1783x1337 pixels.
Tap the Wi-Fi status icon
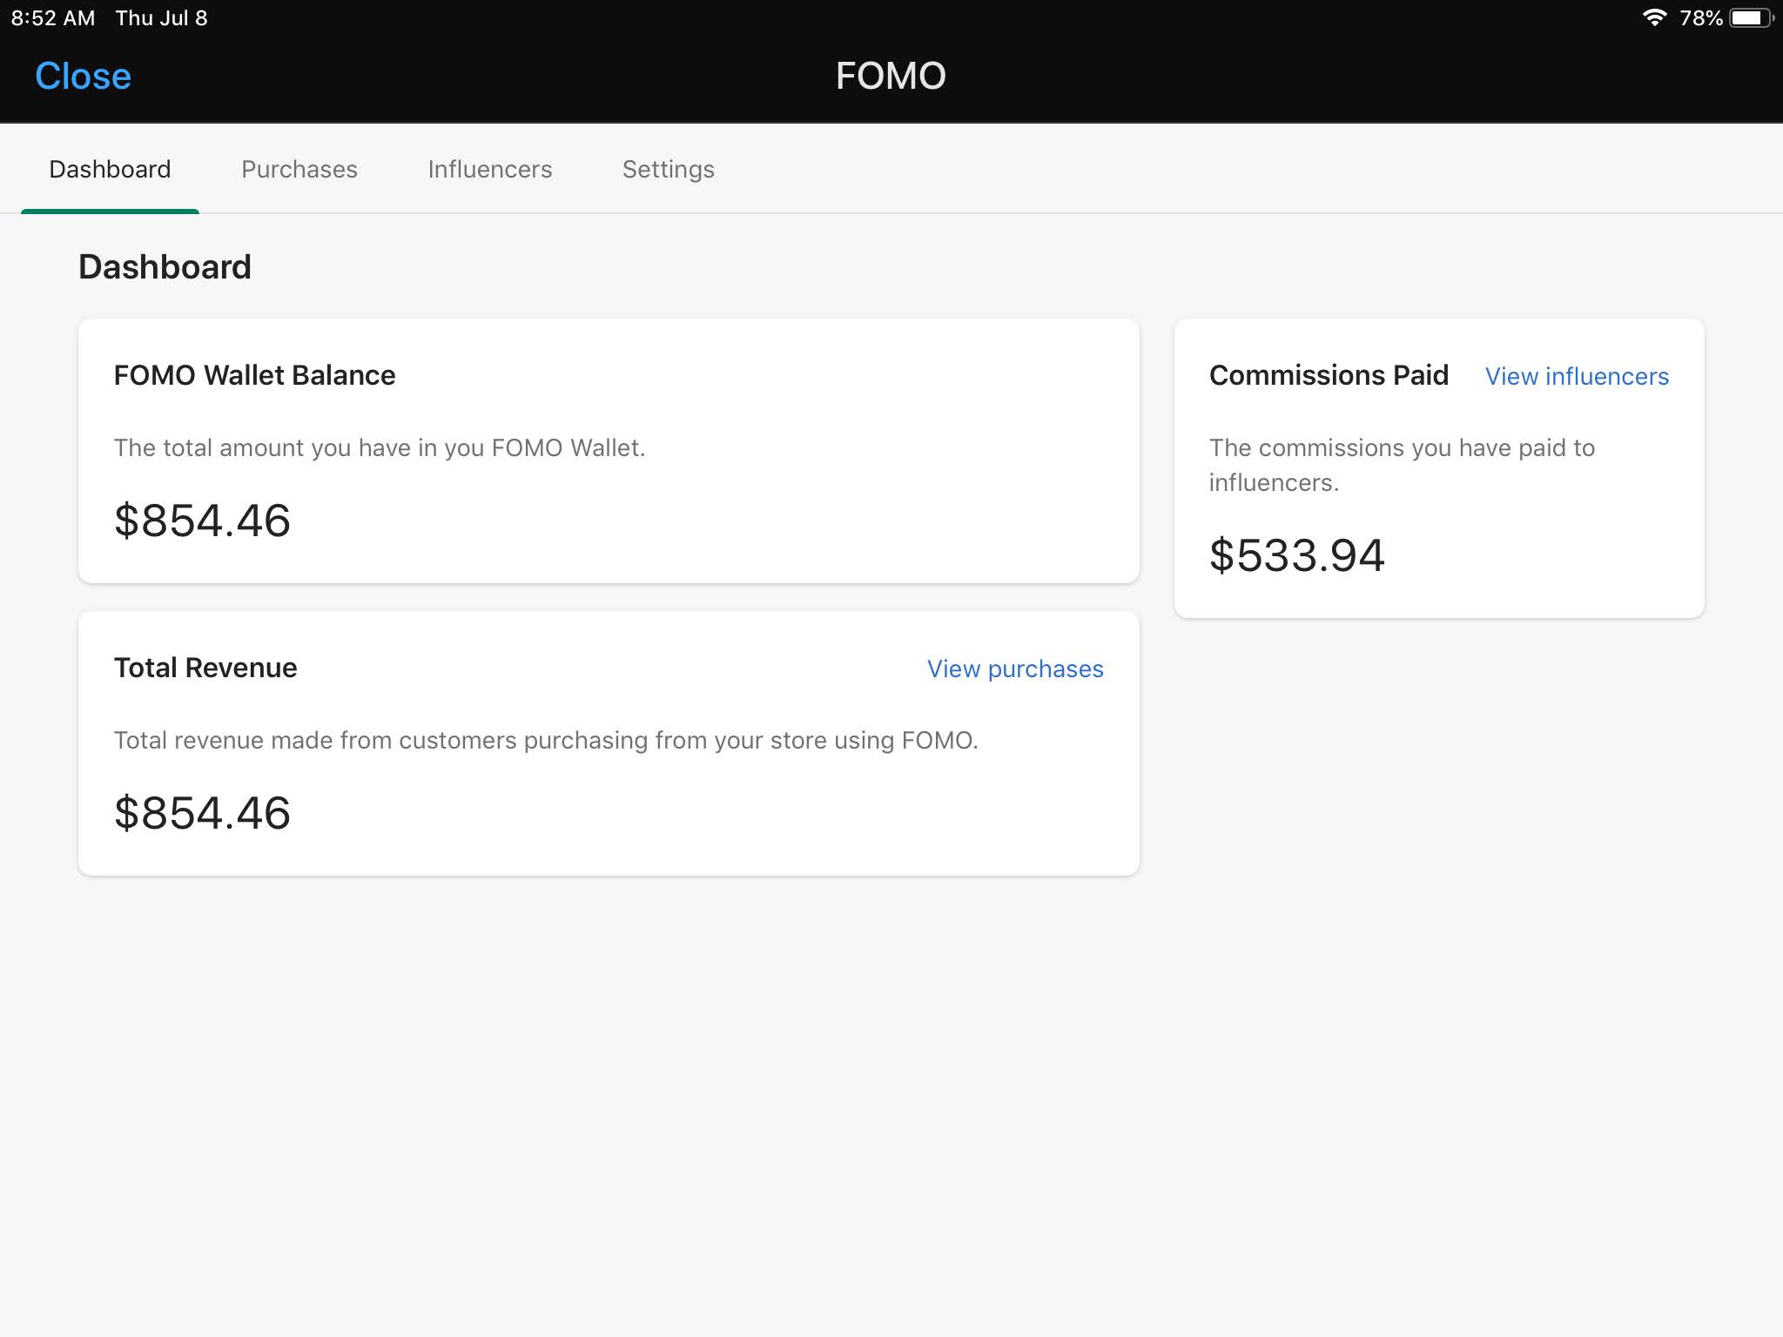pyautogui.click(x=1653, y=17)
